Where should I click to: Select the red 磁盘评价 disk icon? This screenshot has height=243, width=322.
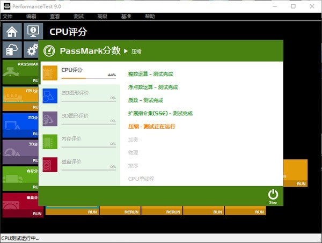50,164
